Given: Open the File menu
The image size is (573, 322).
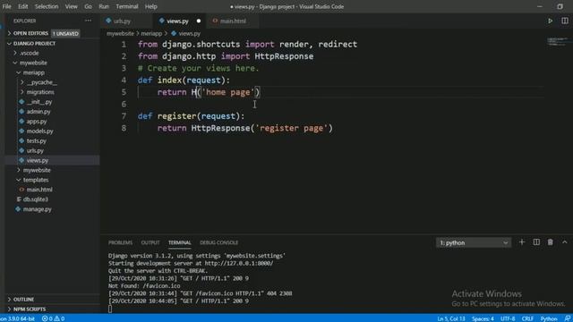Looking at the screenshot, I should point(6,6).
